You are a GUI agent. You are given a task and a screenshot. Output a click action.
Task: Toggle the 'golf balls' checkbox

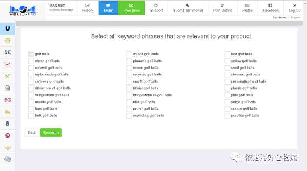pyautogui.click(x=31, y=54)
